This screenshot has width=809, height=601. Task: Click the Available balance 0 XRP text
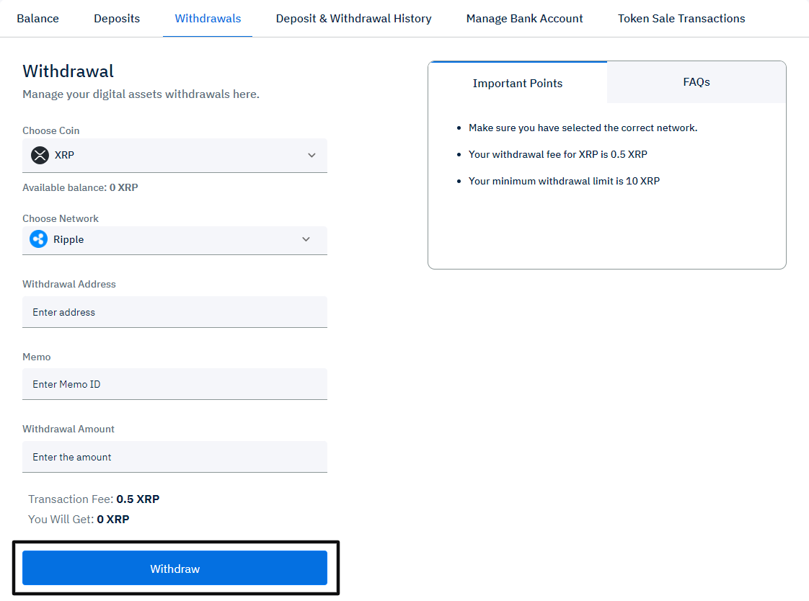click(81, 187)
